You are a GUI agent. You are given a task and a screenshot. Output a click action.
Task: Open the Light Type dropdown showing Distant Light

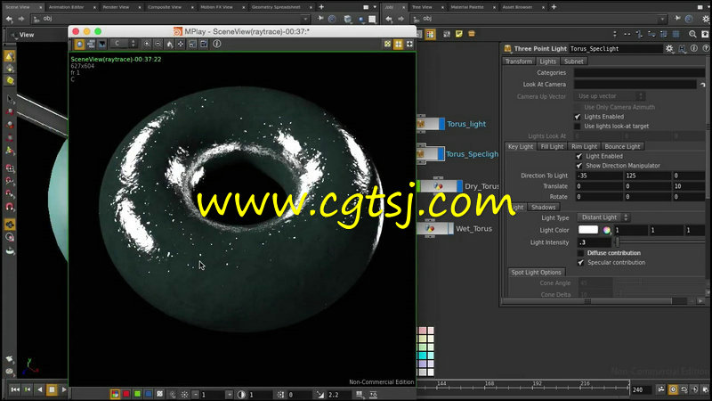[x=603, y=217]
